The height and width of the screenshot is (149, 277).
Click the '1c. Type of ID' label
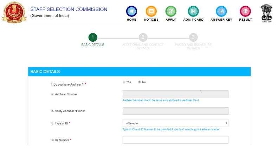(x=60, y=123)
